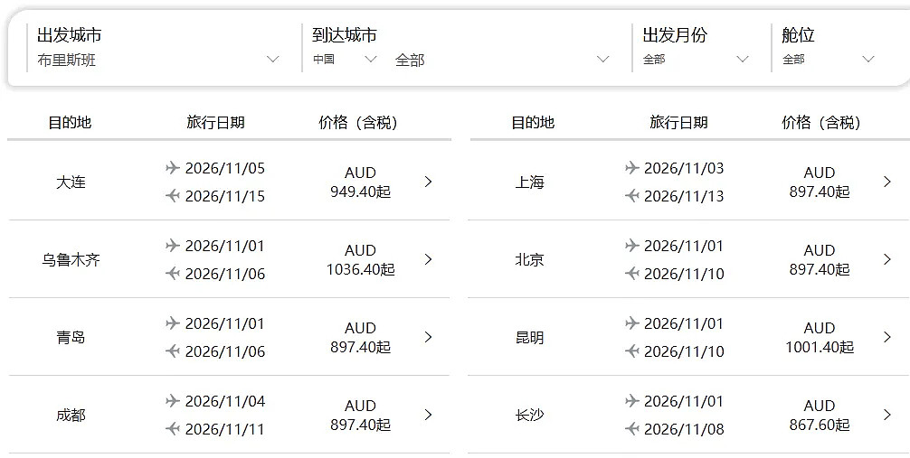Open the Dalian fare arrow icon

[428, 182]
